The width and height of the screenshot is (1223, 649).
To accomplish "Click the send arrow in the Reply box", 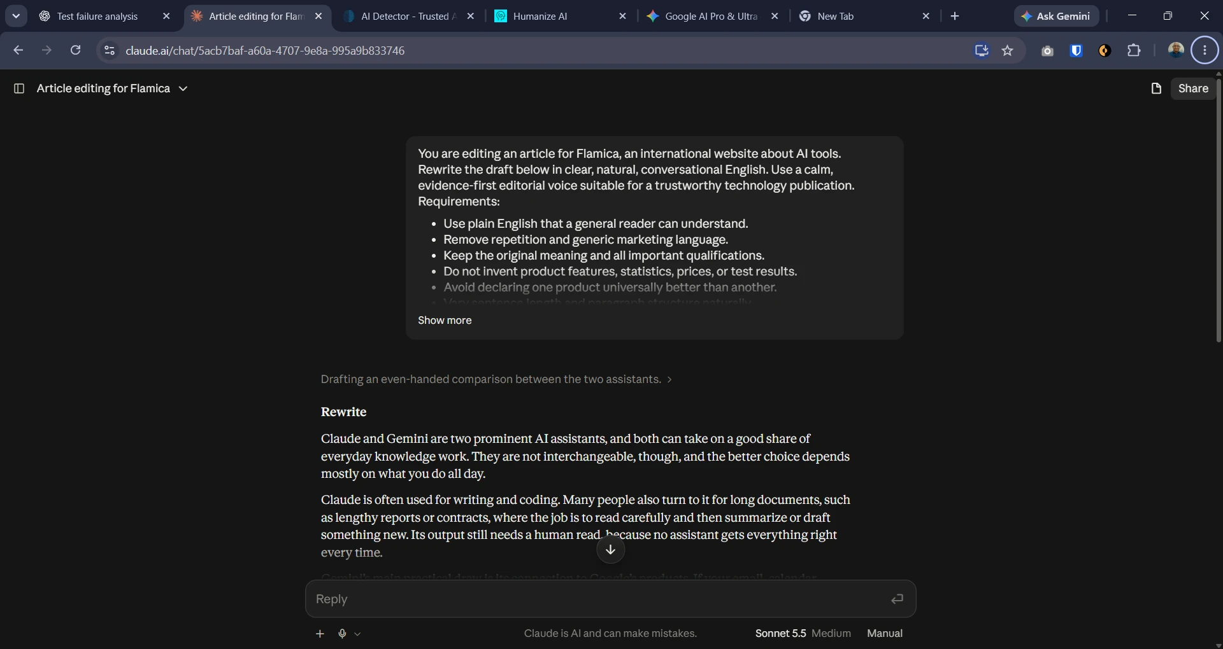I will point(897,599).
